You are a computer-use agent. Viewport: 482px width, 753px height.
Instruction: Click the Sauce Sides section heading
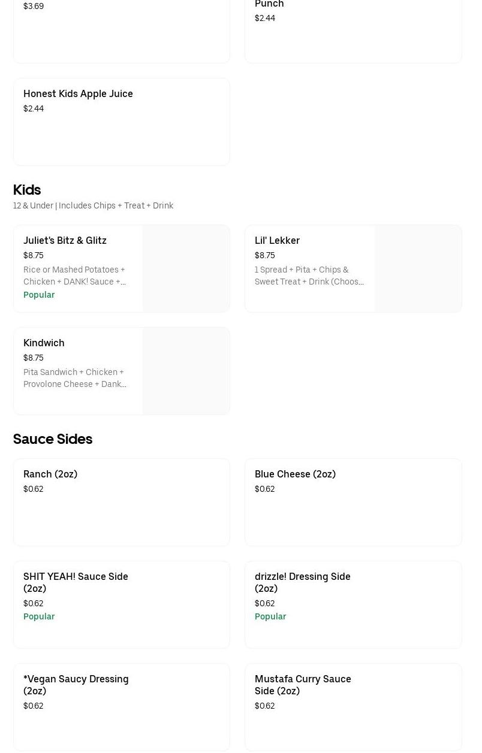coord(53,439)
